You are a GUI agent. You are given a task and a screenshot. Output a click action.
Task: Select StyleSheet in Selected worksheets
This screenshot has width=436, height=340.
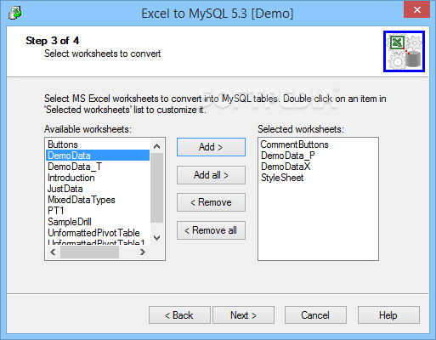click(x=318, y=178)
